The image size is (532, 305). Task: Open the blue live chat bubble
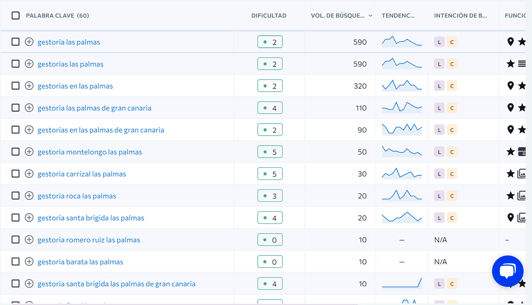coord(507,271)
